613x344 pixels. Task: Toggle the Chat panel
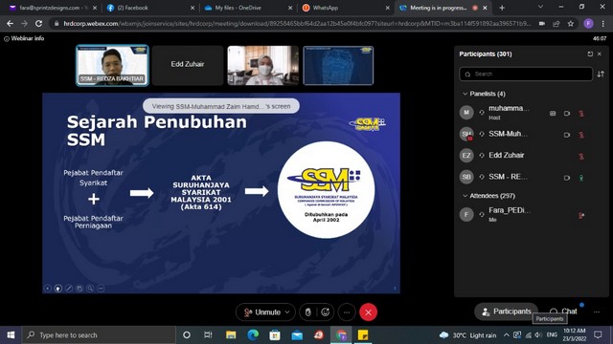coord(563,312)
